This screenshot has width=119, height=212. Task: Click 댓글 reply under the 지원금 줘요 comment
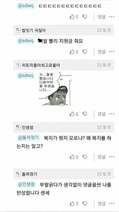101,52
